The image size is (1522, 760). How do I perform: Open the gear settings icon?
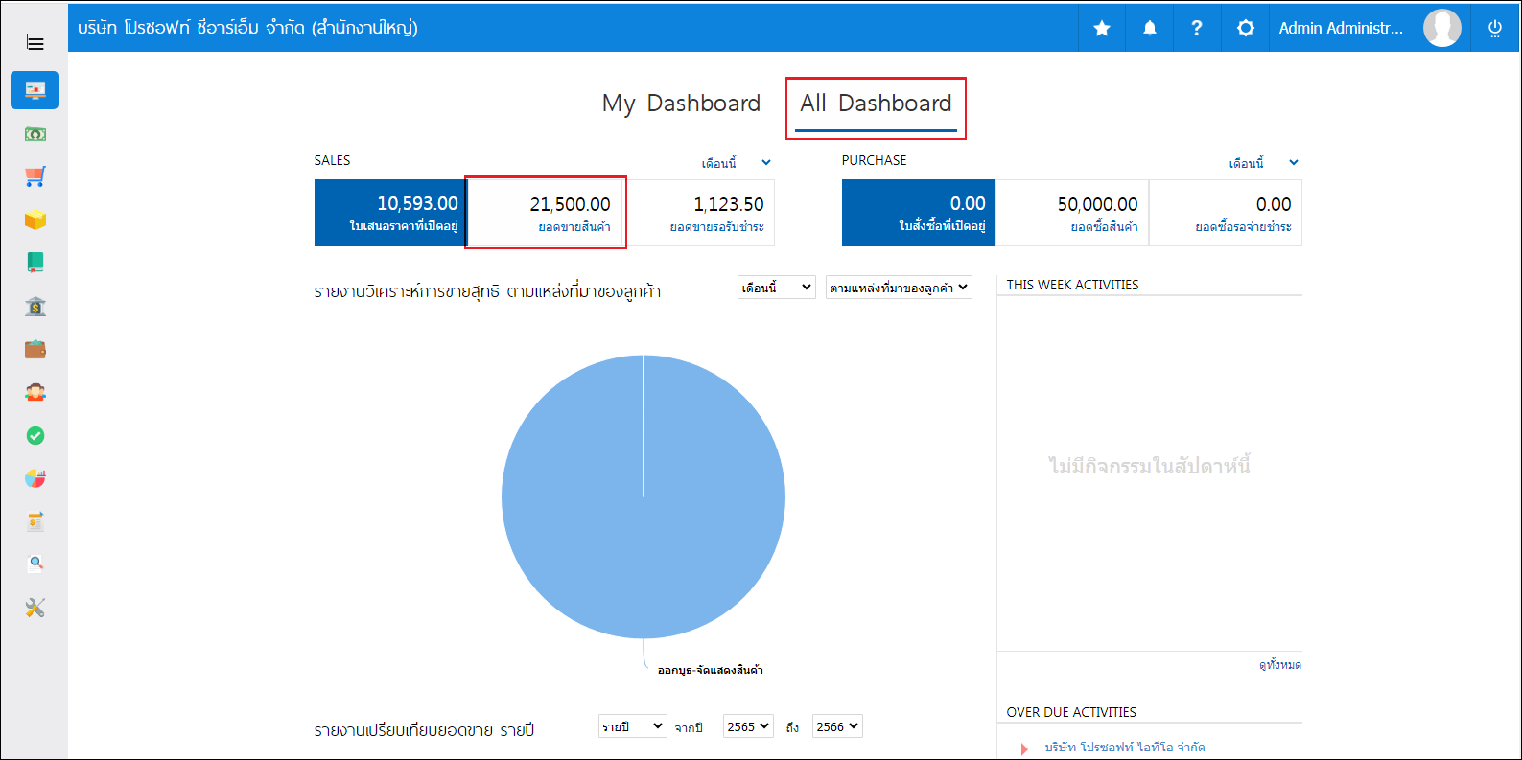click(x=1245, y=28)
